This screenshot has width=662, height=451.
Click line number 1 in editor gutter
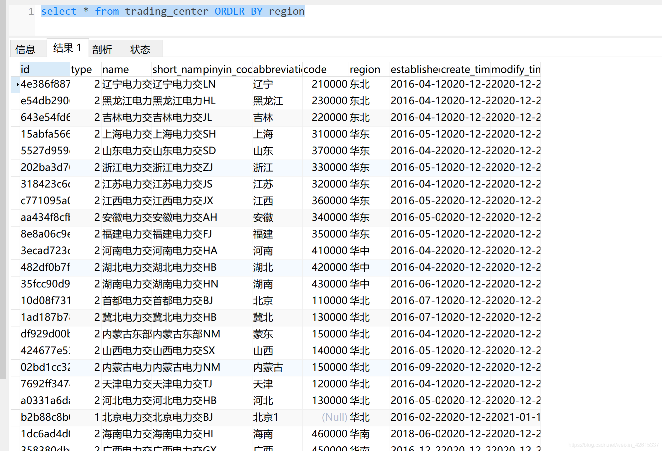31,11
